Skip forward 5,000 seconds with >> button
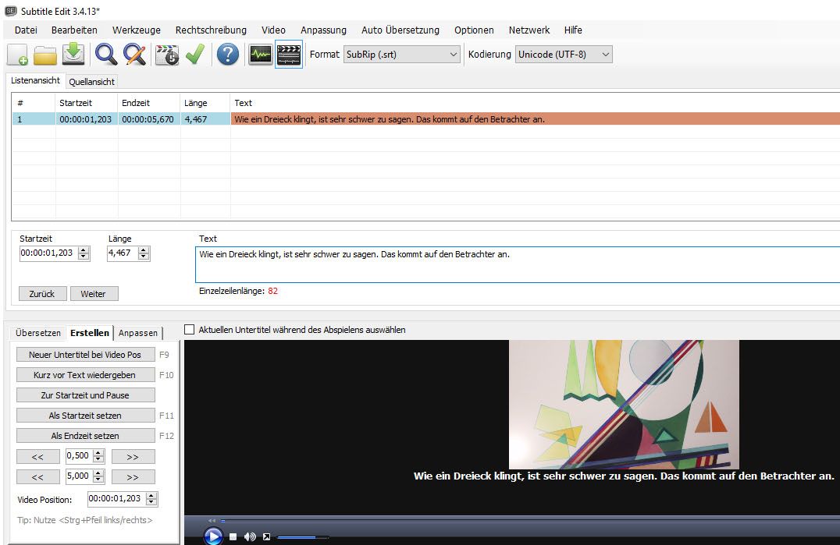 click(x=133, y=476)
